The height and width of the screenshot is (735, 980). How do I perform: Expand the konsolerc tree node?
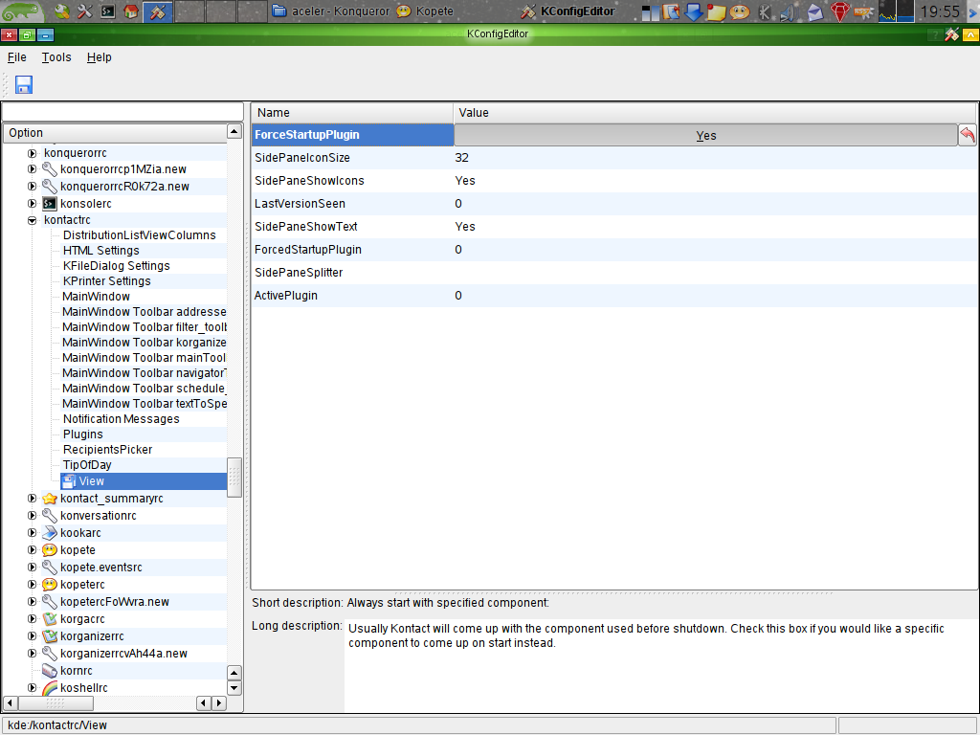pos(32,203)
